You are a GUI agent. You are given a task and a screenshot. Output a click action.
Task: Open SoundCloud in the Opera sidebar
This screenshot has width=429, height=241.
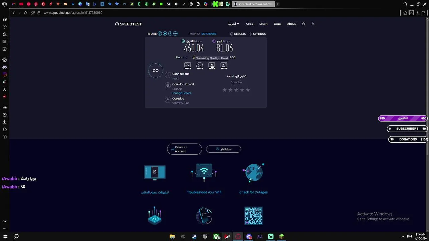coord(5,107)
